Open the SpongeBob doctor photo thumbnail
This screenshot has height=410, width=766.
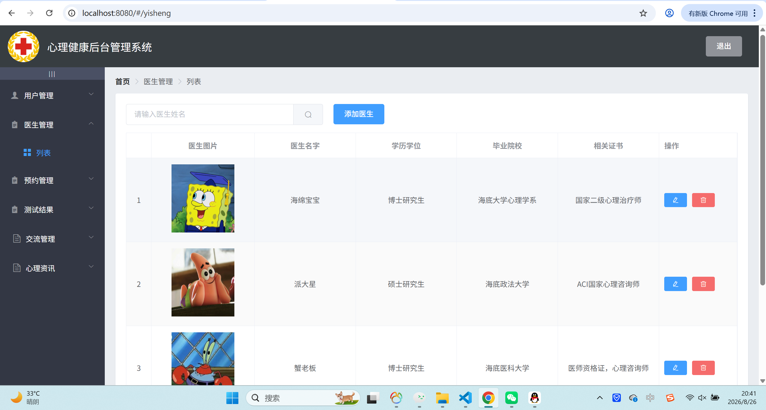203,198
